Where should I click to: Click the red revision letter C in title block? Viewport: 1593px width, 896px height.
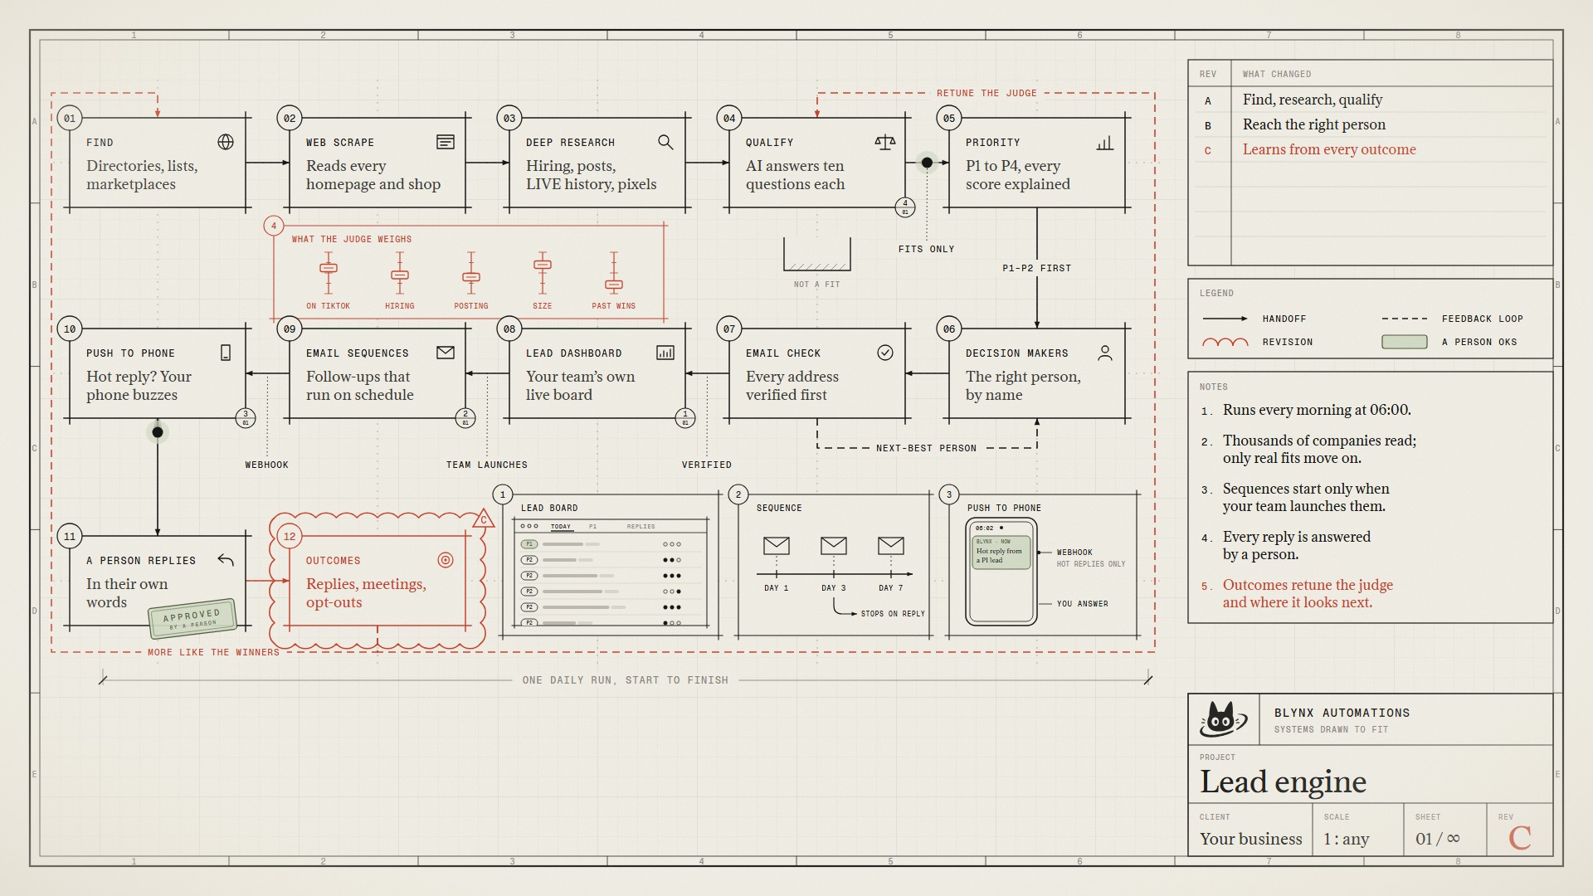tap(1519, 838)
